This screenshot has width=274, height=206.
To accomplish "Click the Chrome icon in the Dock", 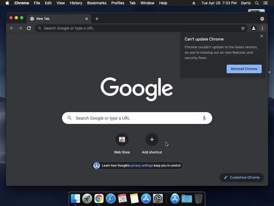I will click(99, 199).
